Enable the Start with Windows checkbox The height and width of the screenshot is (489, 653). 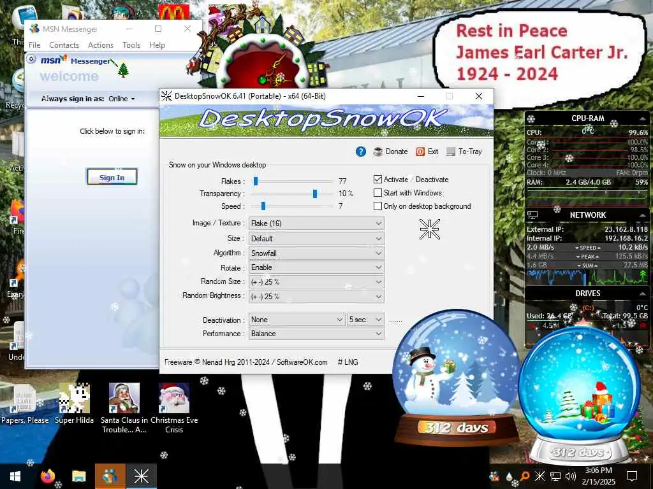pyautogui.click(x=378, y=192)
